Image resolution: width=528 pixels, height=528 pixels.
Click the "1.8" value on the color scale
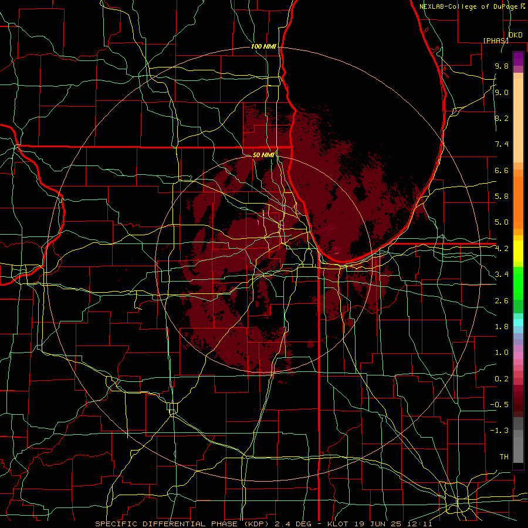pos(502,327)
